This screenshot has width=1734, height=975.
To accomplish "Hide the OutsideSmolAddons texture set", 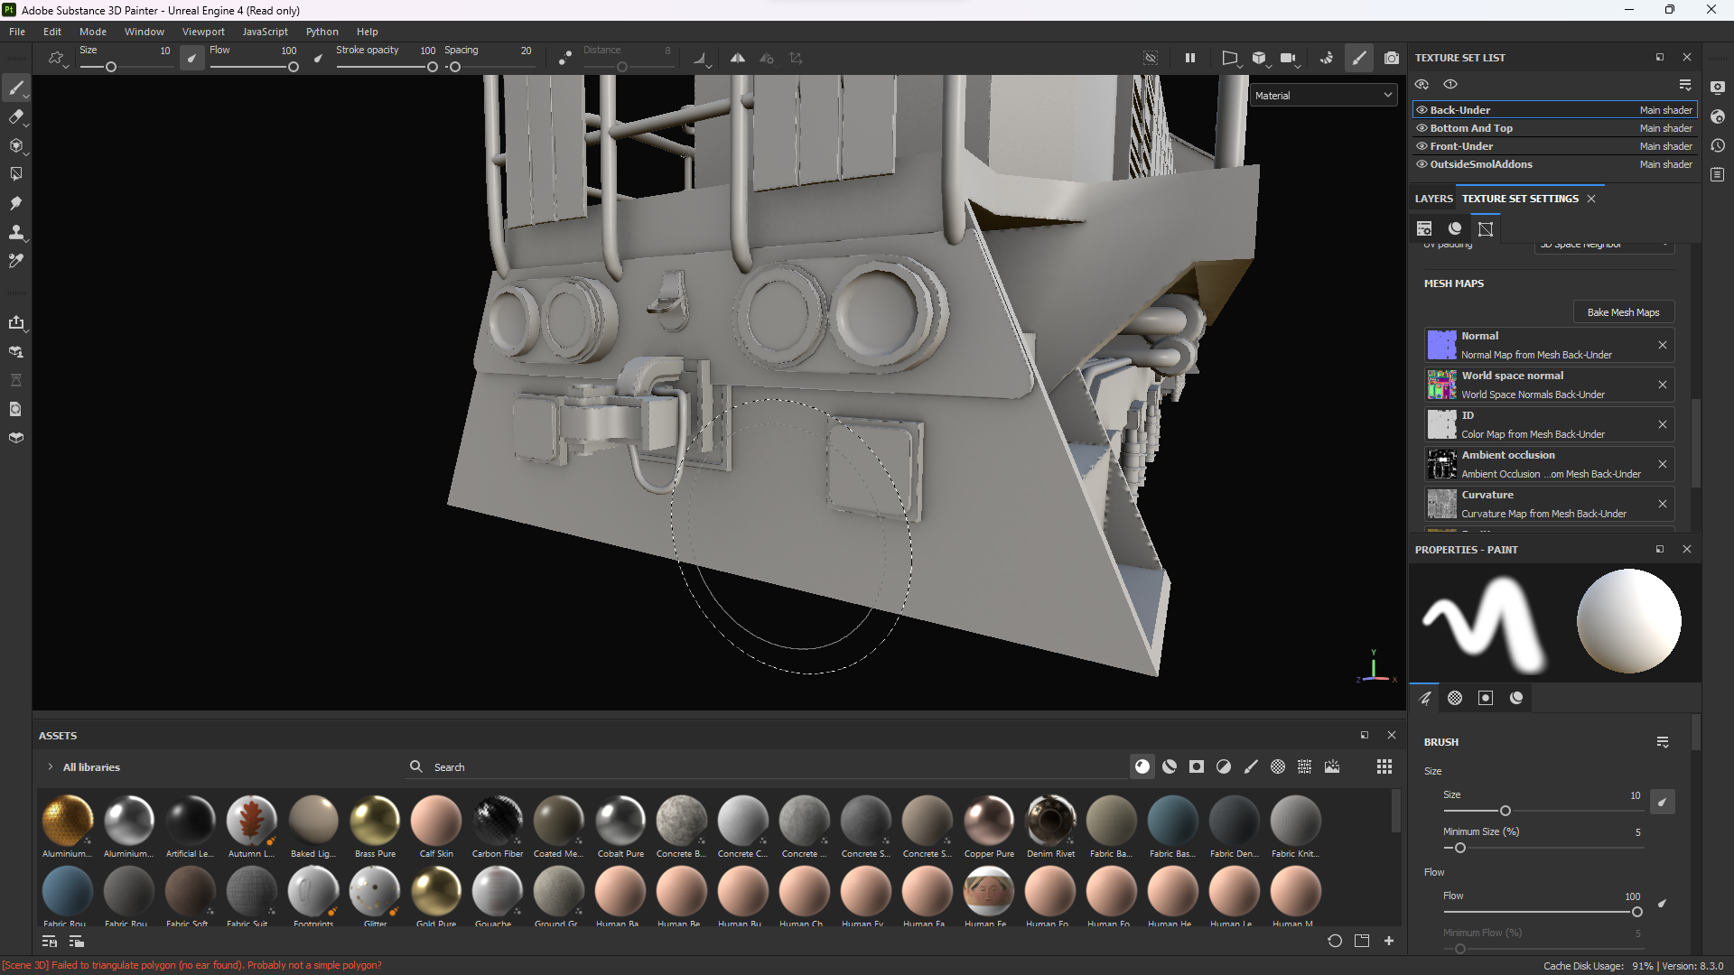I will point(1422,164).
